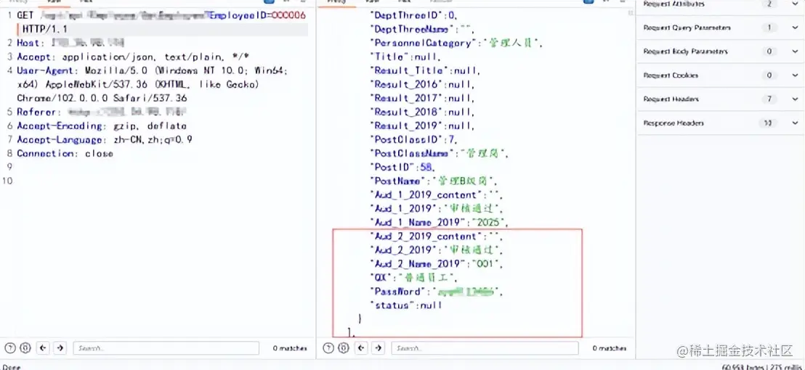Expand Response Headers section chevron

795,123
